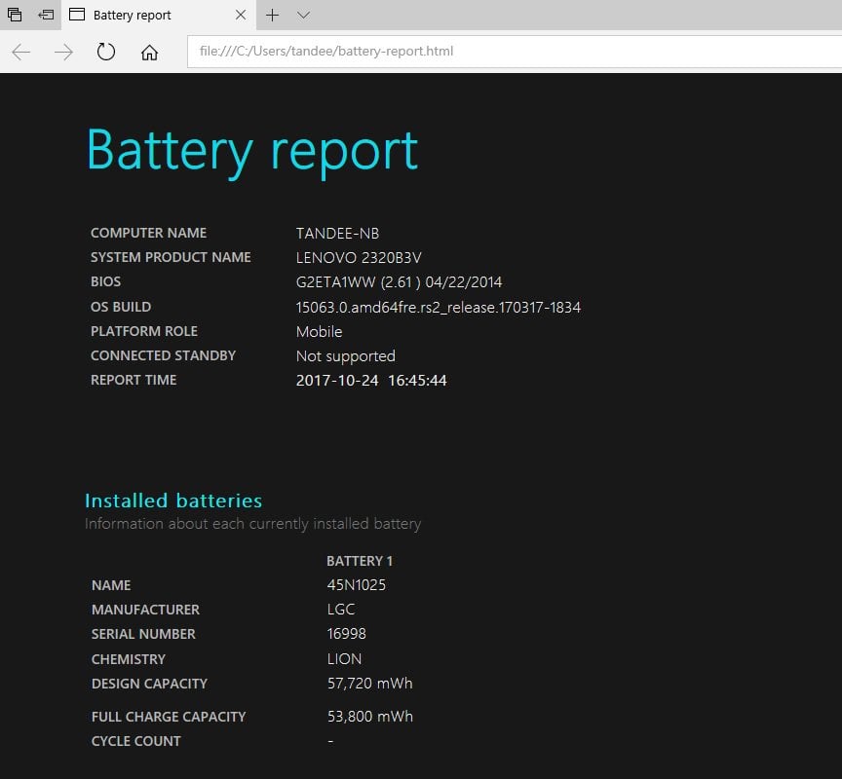Select the 16998 serial number
Viewport: 842px width, 779px height.
[x=346, y=634]
